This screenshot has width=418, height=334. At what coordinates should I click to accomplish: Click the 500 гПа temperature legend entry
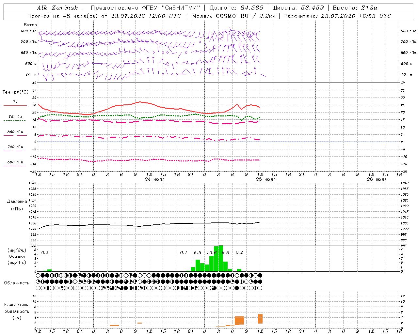(15, 163)
